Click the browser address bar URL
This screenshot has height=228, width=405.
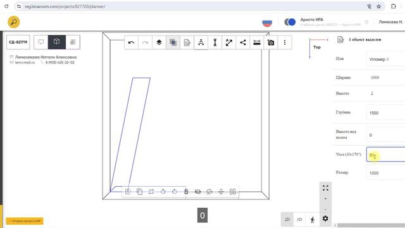click(65, 6)
